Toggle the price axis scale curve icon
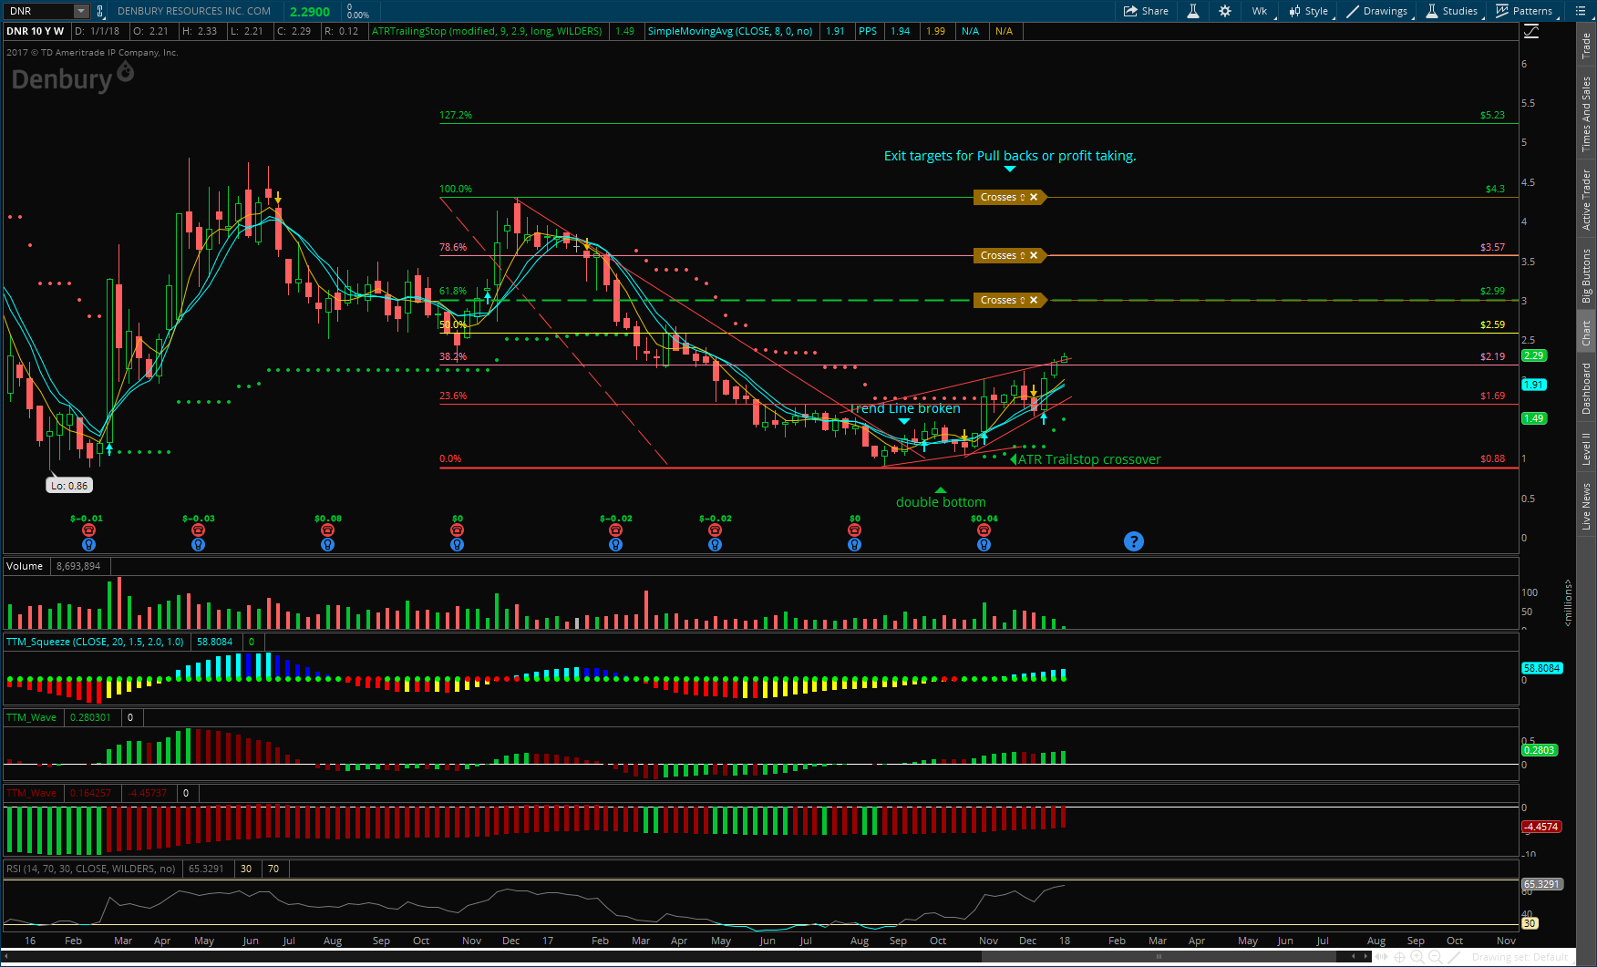The width and height of the screenshot is (1597, 967). pos(1531,31)
